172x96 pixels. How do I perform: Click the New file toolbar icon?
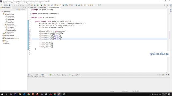(x=1, y=5)
